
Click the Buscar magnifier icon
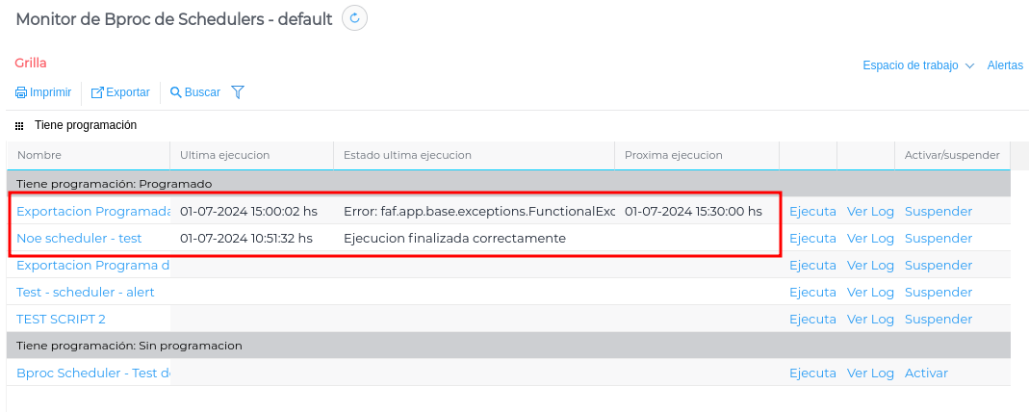point(176,92)
